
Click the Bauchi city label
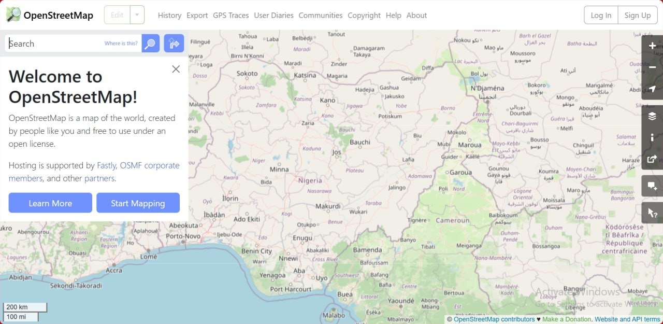click(x=360, y=142)
